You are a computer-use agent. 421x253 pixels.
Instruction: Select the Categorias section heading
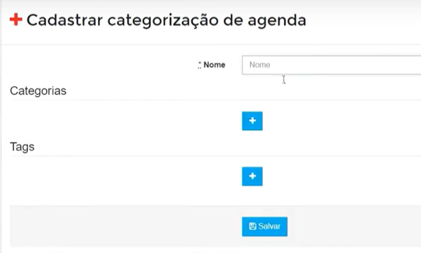pyautogui.click(x=38, y=91)
